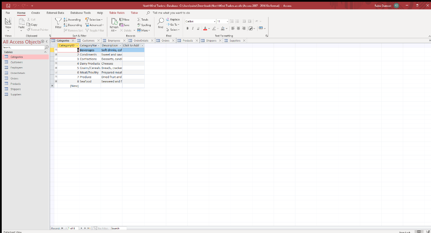Click the record navigator Search box
The image size is (431, 233).
tap(119, 228)
